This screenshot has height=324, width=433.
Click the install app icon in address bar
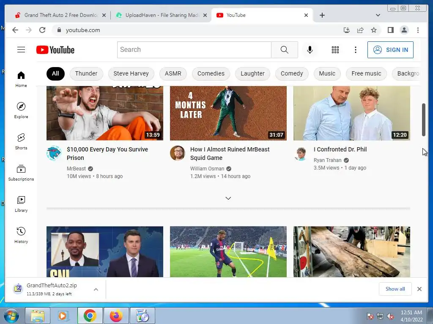click(x=347, y=30)
